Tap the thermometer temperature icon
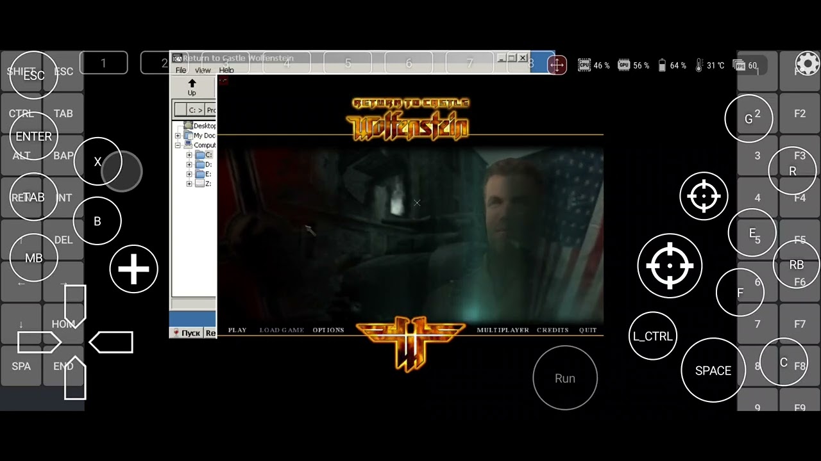Viewport: 821px width, 461px height. coord(699,65)
